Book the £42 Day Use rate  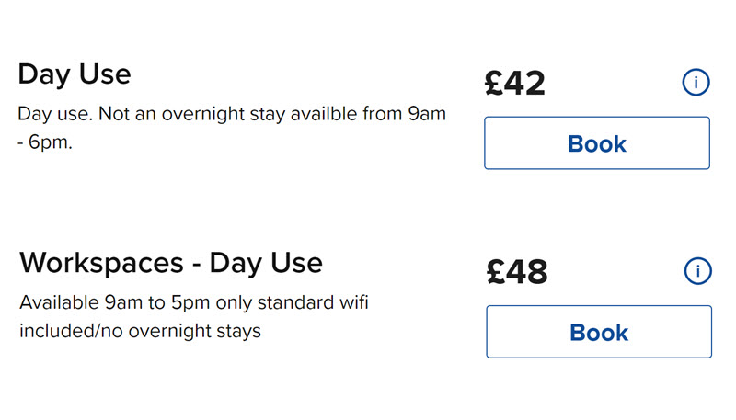tap(597, 143)
